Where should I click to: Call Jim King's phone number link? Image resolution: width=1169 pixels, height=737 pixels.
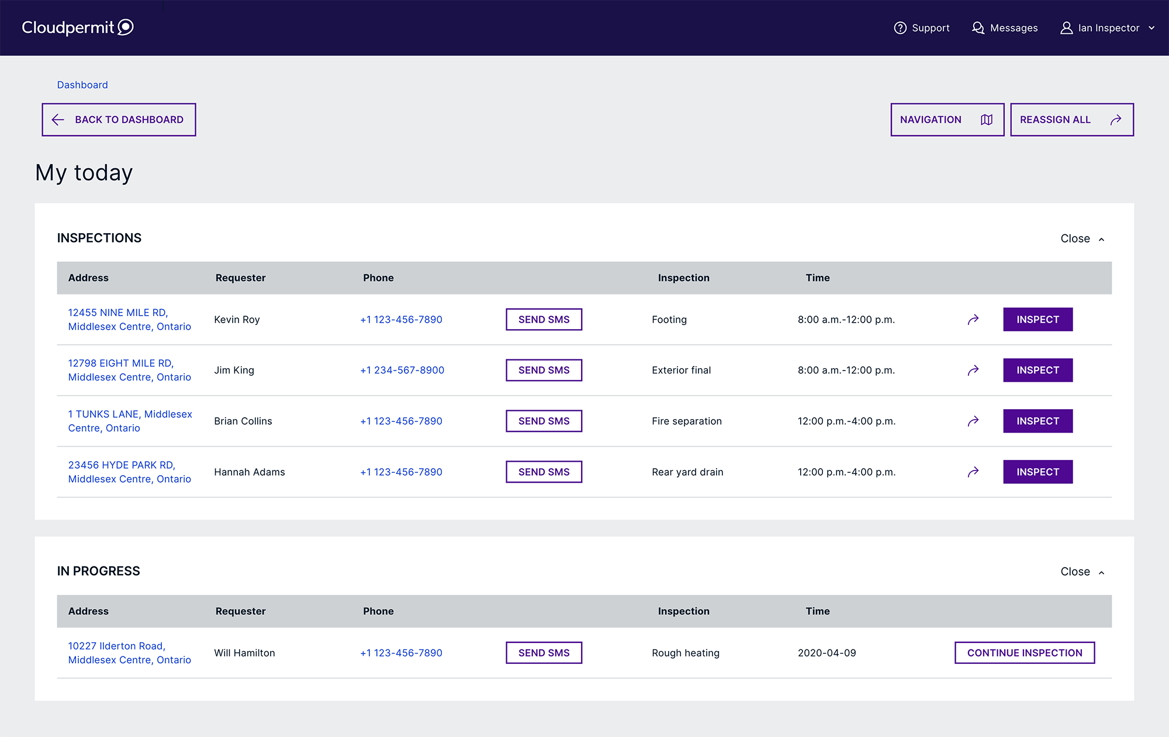tap(402, 371)
